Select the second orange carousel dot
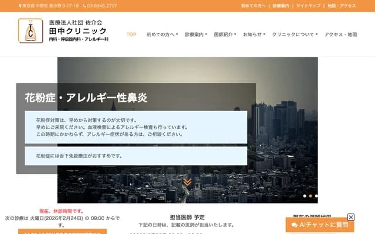 [311, 196]
